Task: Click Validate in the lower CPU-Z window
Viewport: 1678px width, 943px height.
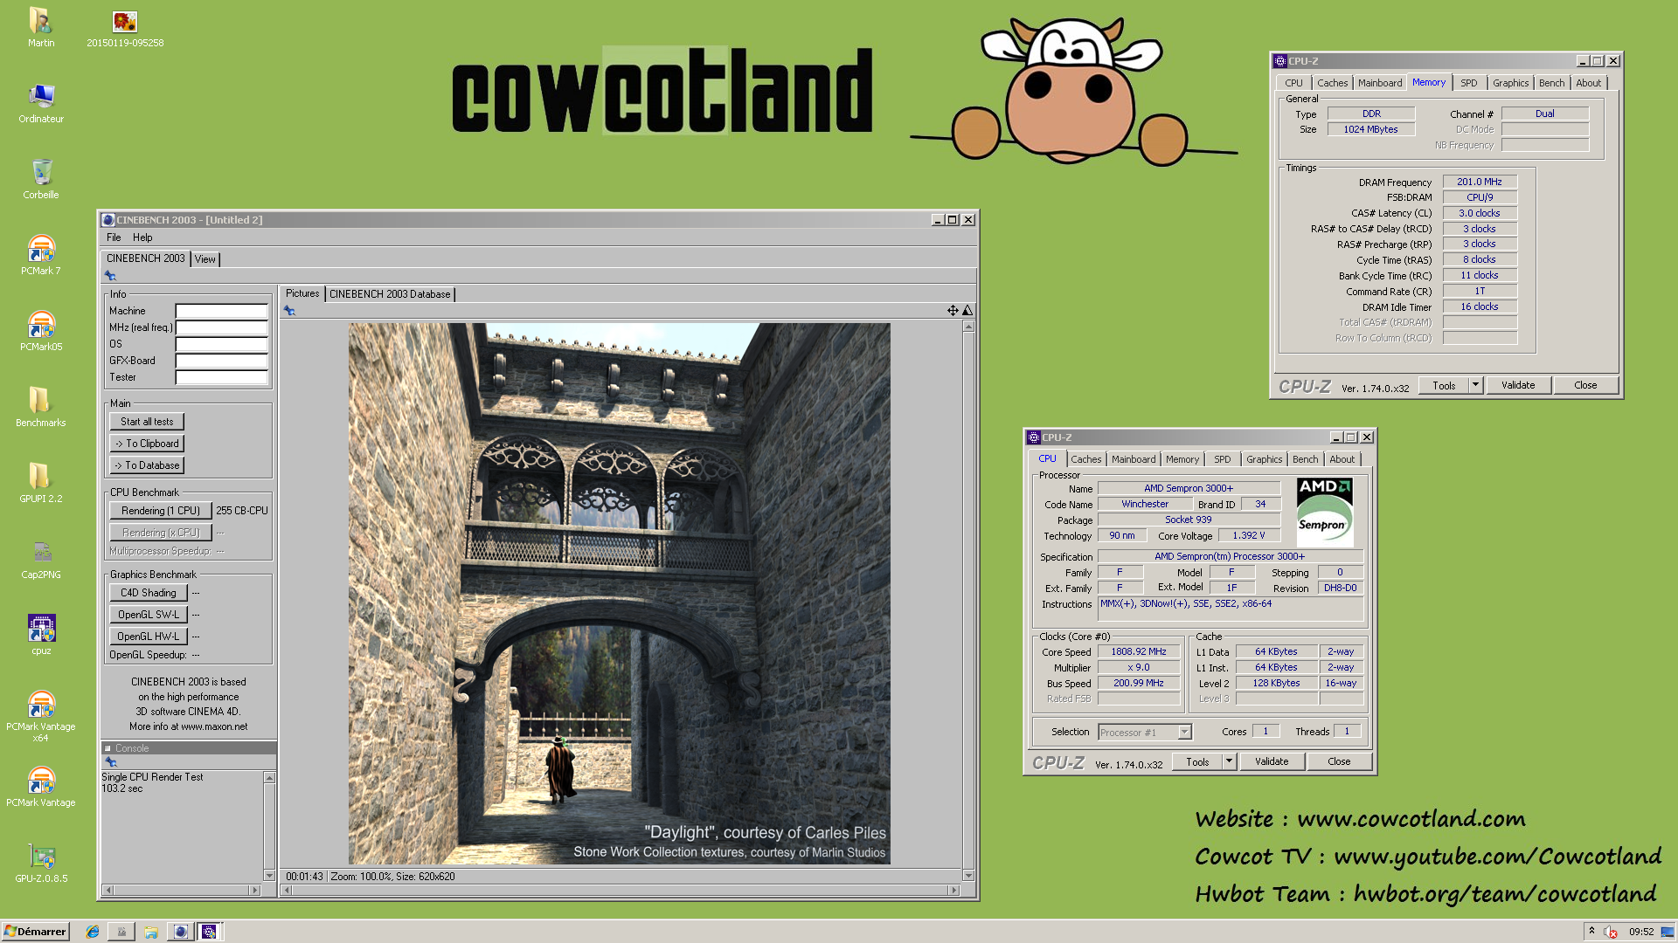Action: point(1272,761)
